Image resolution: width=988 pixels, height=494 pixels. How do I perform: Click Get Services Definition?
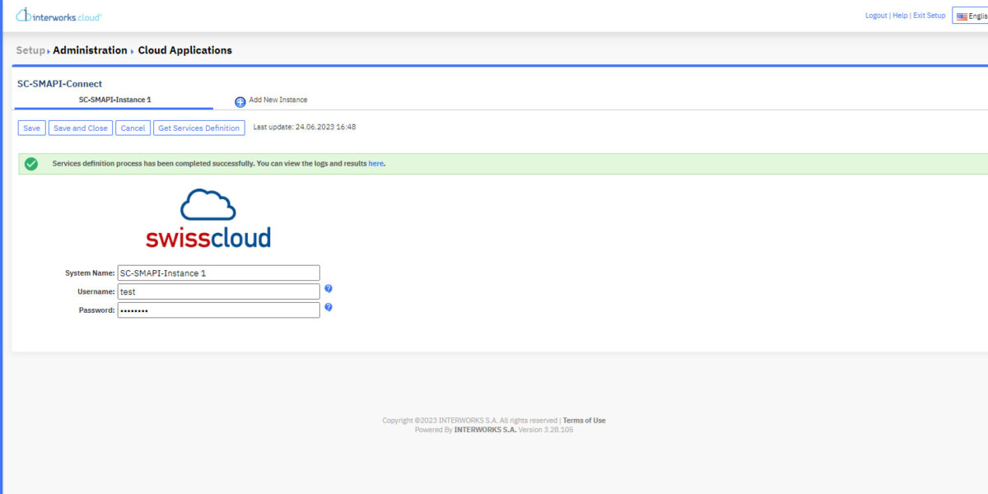(x=199, y=128)
